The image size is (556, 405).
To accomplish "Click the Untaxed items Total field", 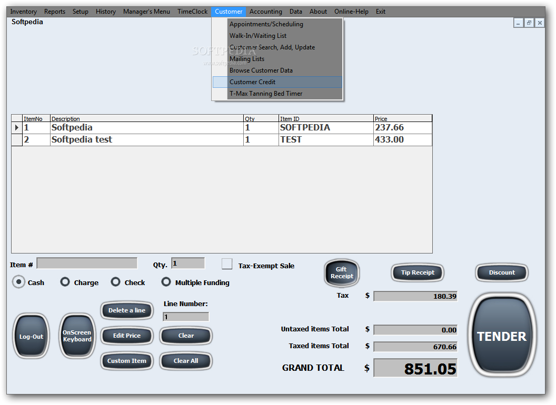I will [x=415, y=330].
